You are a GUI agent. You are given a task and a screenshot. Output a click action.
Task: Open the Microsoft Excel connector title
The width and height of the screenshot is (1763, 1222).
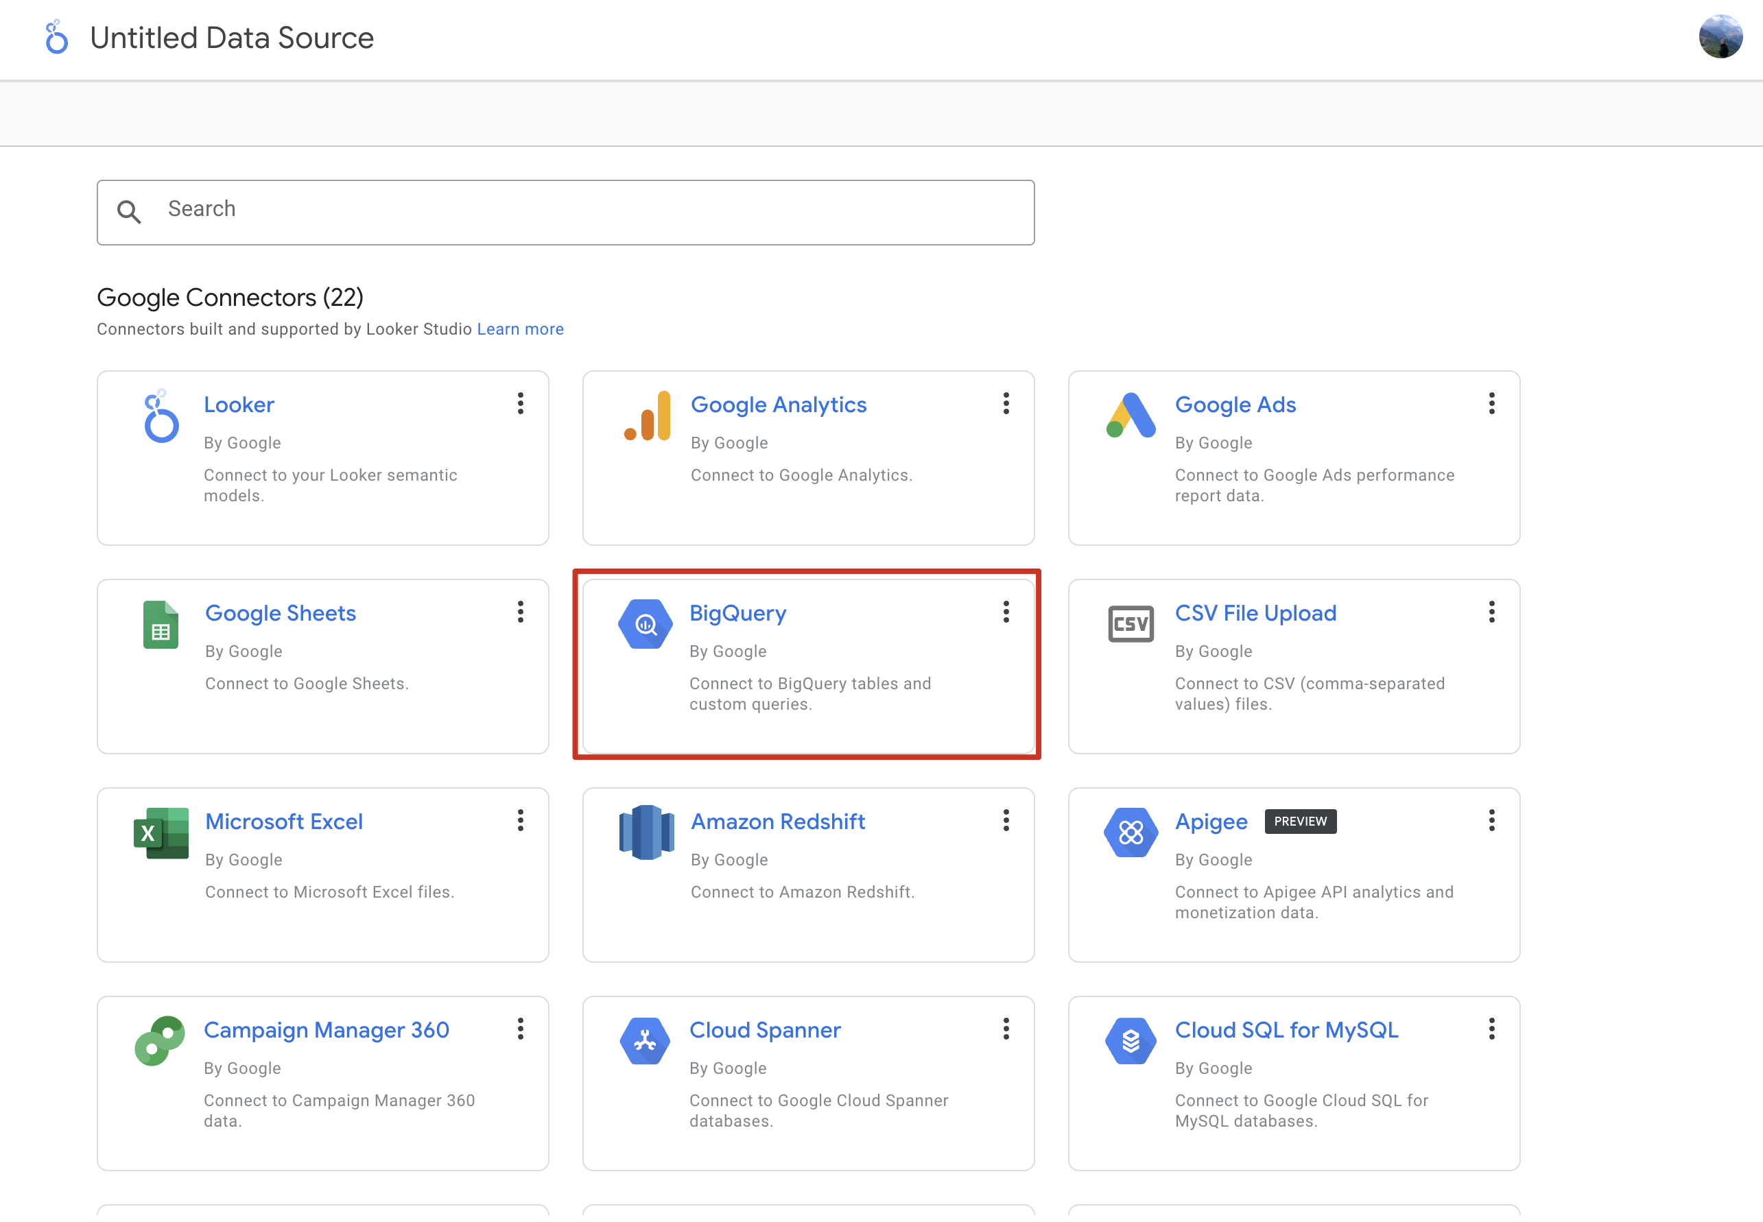(284, 822)
